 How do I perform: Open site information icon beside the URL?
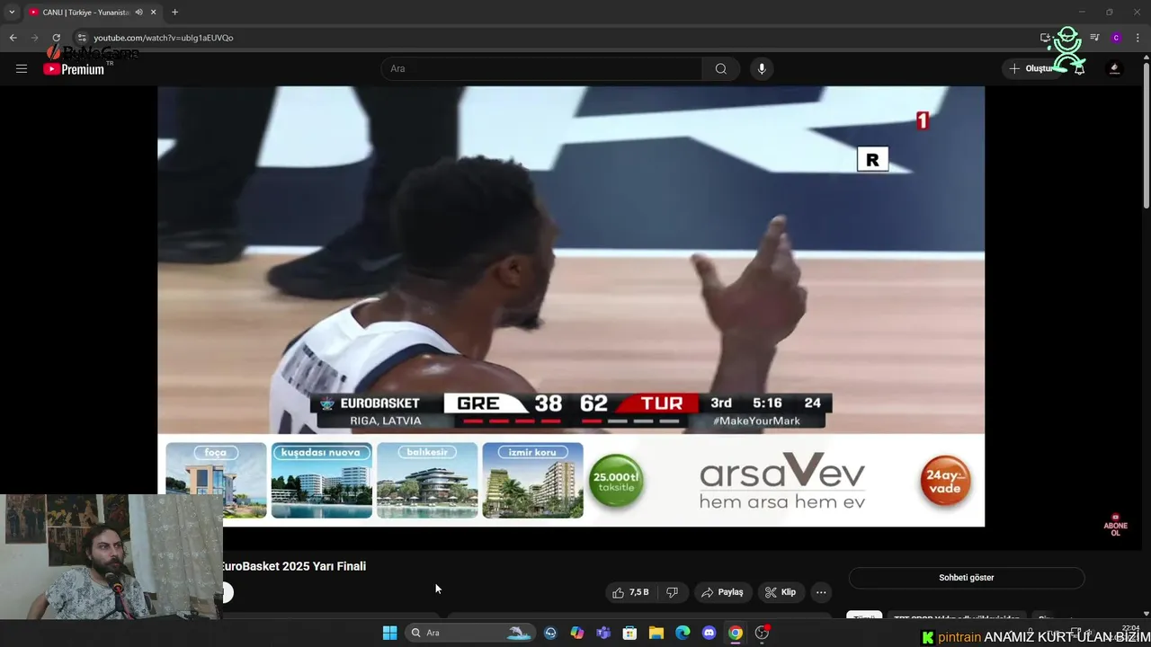81,38
